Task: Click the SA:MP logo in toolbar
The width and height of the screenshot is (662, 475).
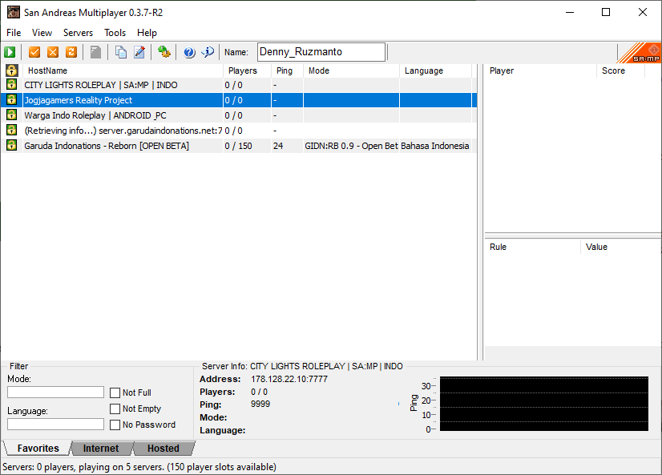Action: coord(640,53)
